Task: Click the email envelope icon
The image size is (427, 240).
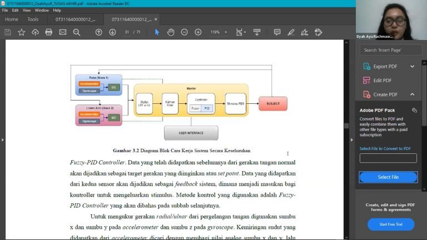Action: 62,32
